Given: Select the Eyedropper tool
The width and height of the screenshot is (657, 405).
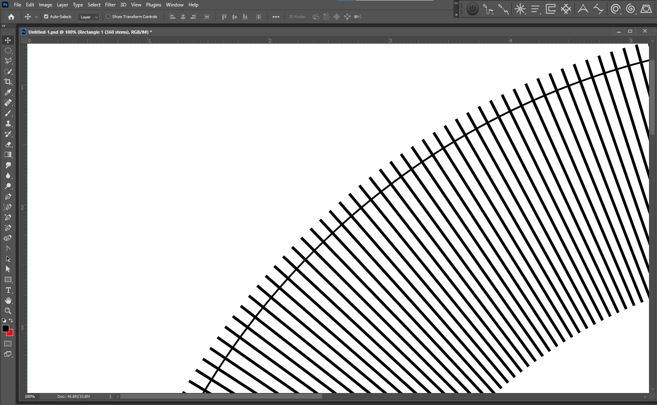Looking at the screenshot, I should (x=8, y=92).
